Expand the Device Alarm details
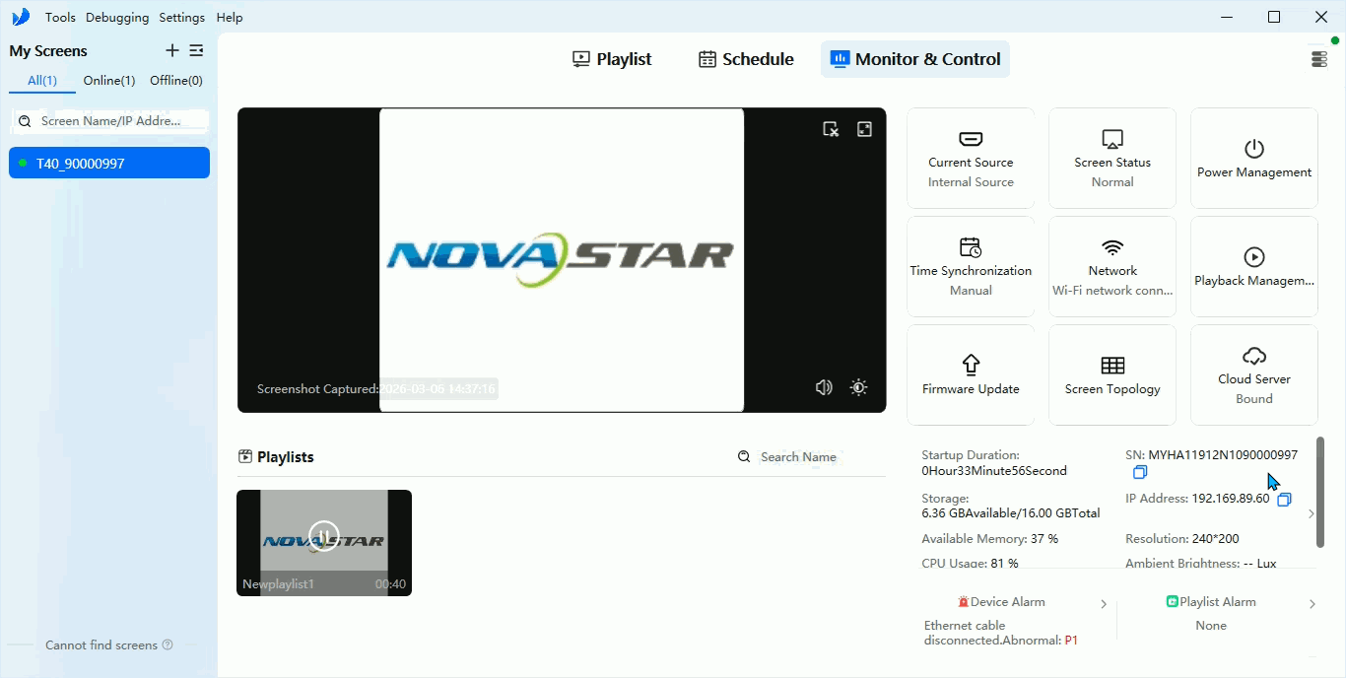The image size is (1346, 678). click(x=1104, y=604)
